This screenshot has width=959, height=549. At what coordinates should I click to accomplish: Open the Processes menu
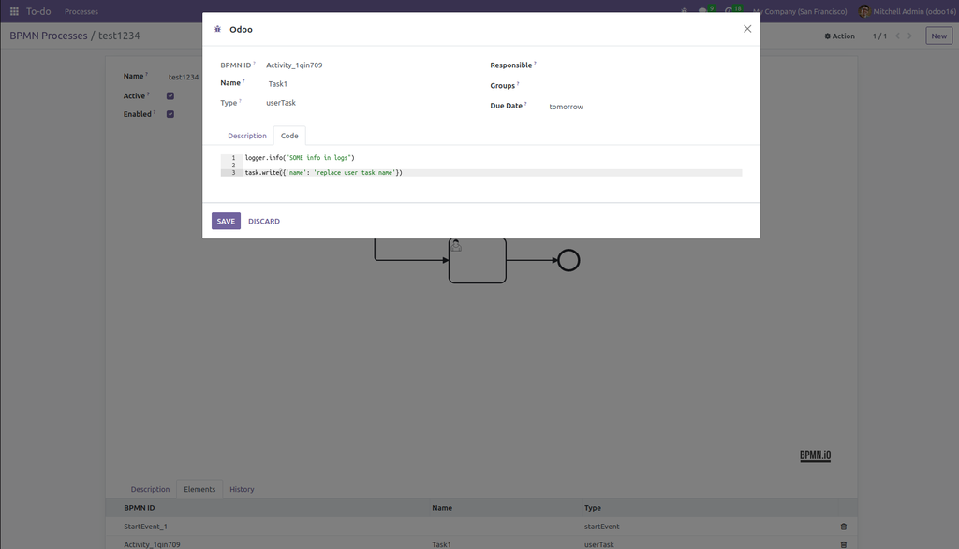(81, 11)
